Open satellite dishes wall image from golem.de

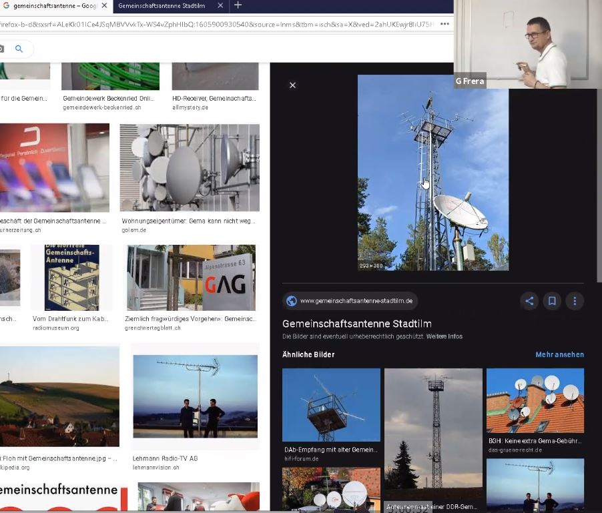point(190,167)
